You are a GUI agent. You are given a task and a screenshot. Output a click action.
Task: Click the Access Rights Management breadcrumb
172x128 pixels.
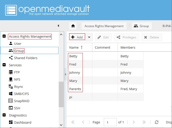coord(104,26)
